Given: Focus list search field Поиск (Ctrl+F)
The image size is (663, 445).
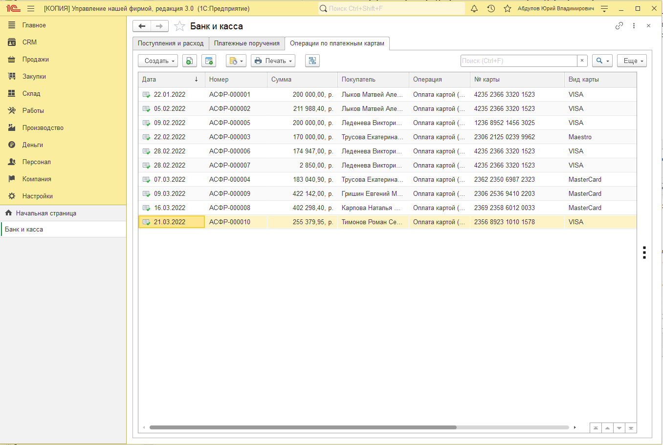Looking at the screenshot, I should click(519, 61).
